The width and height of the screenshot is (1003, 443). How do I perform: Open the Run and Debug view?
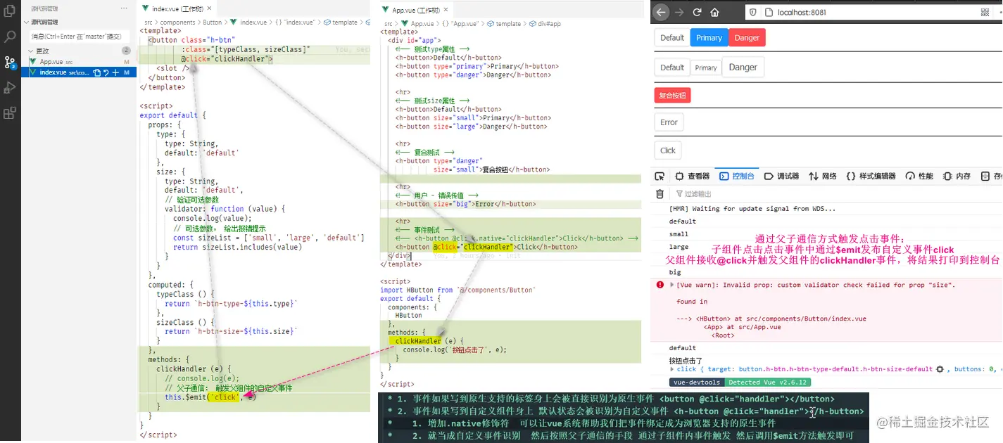pyautogui.click(x=10, y=87)
